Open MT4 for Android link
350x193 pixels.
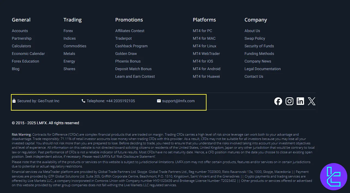click(207, 69)
